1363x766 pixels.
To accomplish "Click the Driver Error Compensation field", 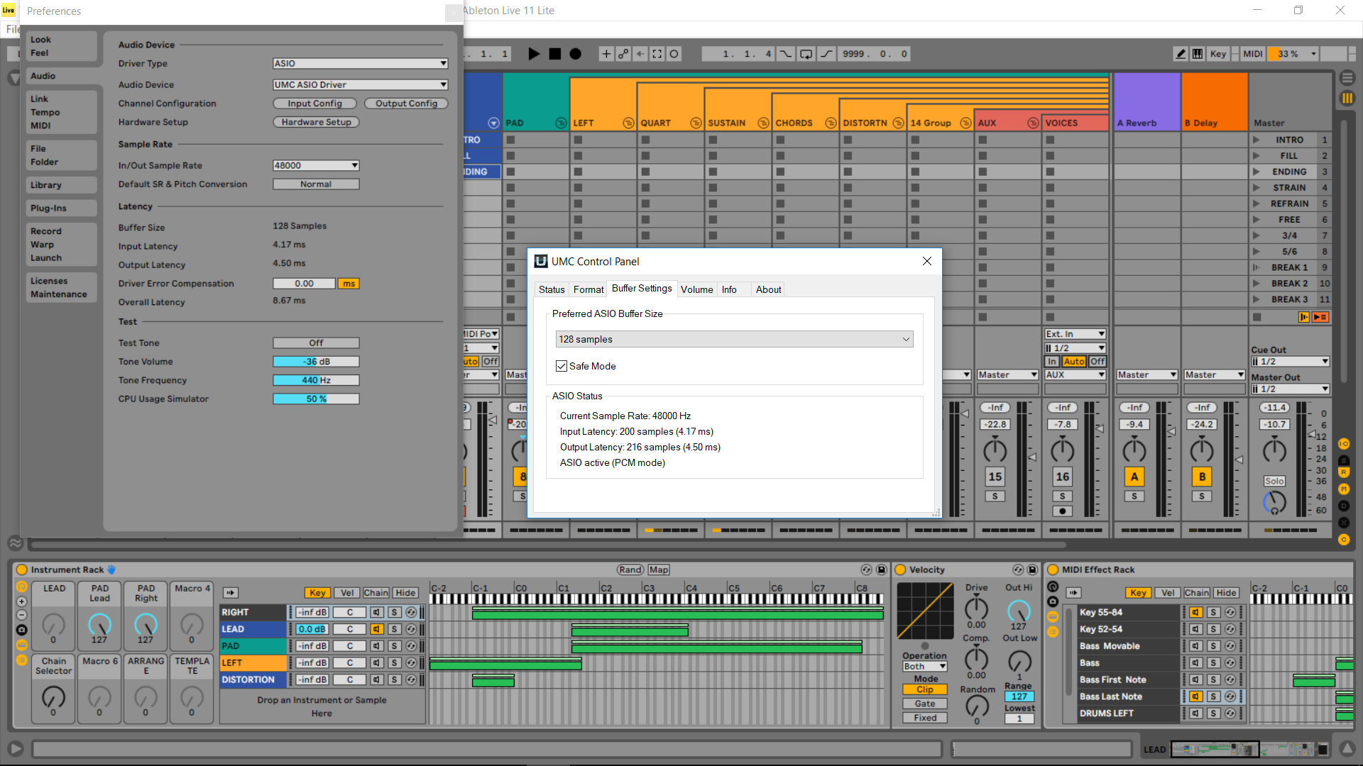I will (x=304, y=284).
